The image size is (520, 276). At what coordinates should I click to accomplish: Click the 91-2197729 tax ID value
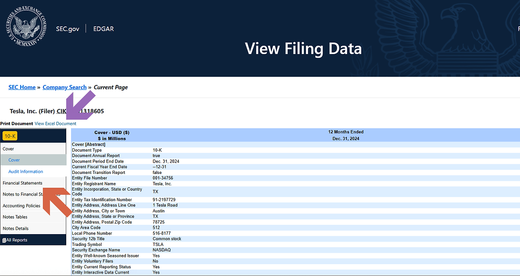coord(164,200)
